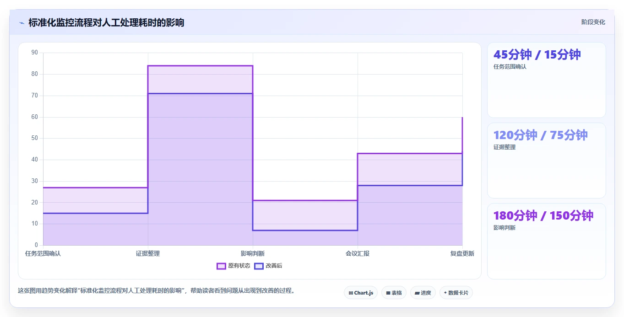Viewport: 624px width, 317px height.
Task: Open the 180分钟 / 150分钟 card
Action: tap(547, 241)
